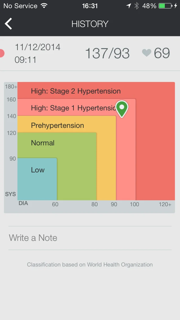
Task: Select the Normal green zone
Action: [x=76, y=166]
